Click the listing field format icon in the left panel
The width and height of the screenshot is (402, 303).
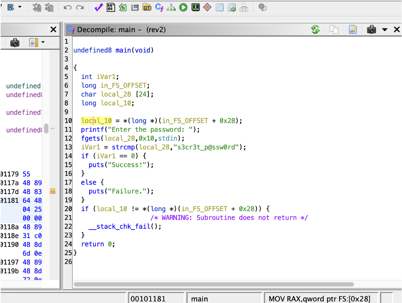(34, 42)
